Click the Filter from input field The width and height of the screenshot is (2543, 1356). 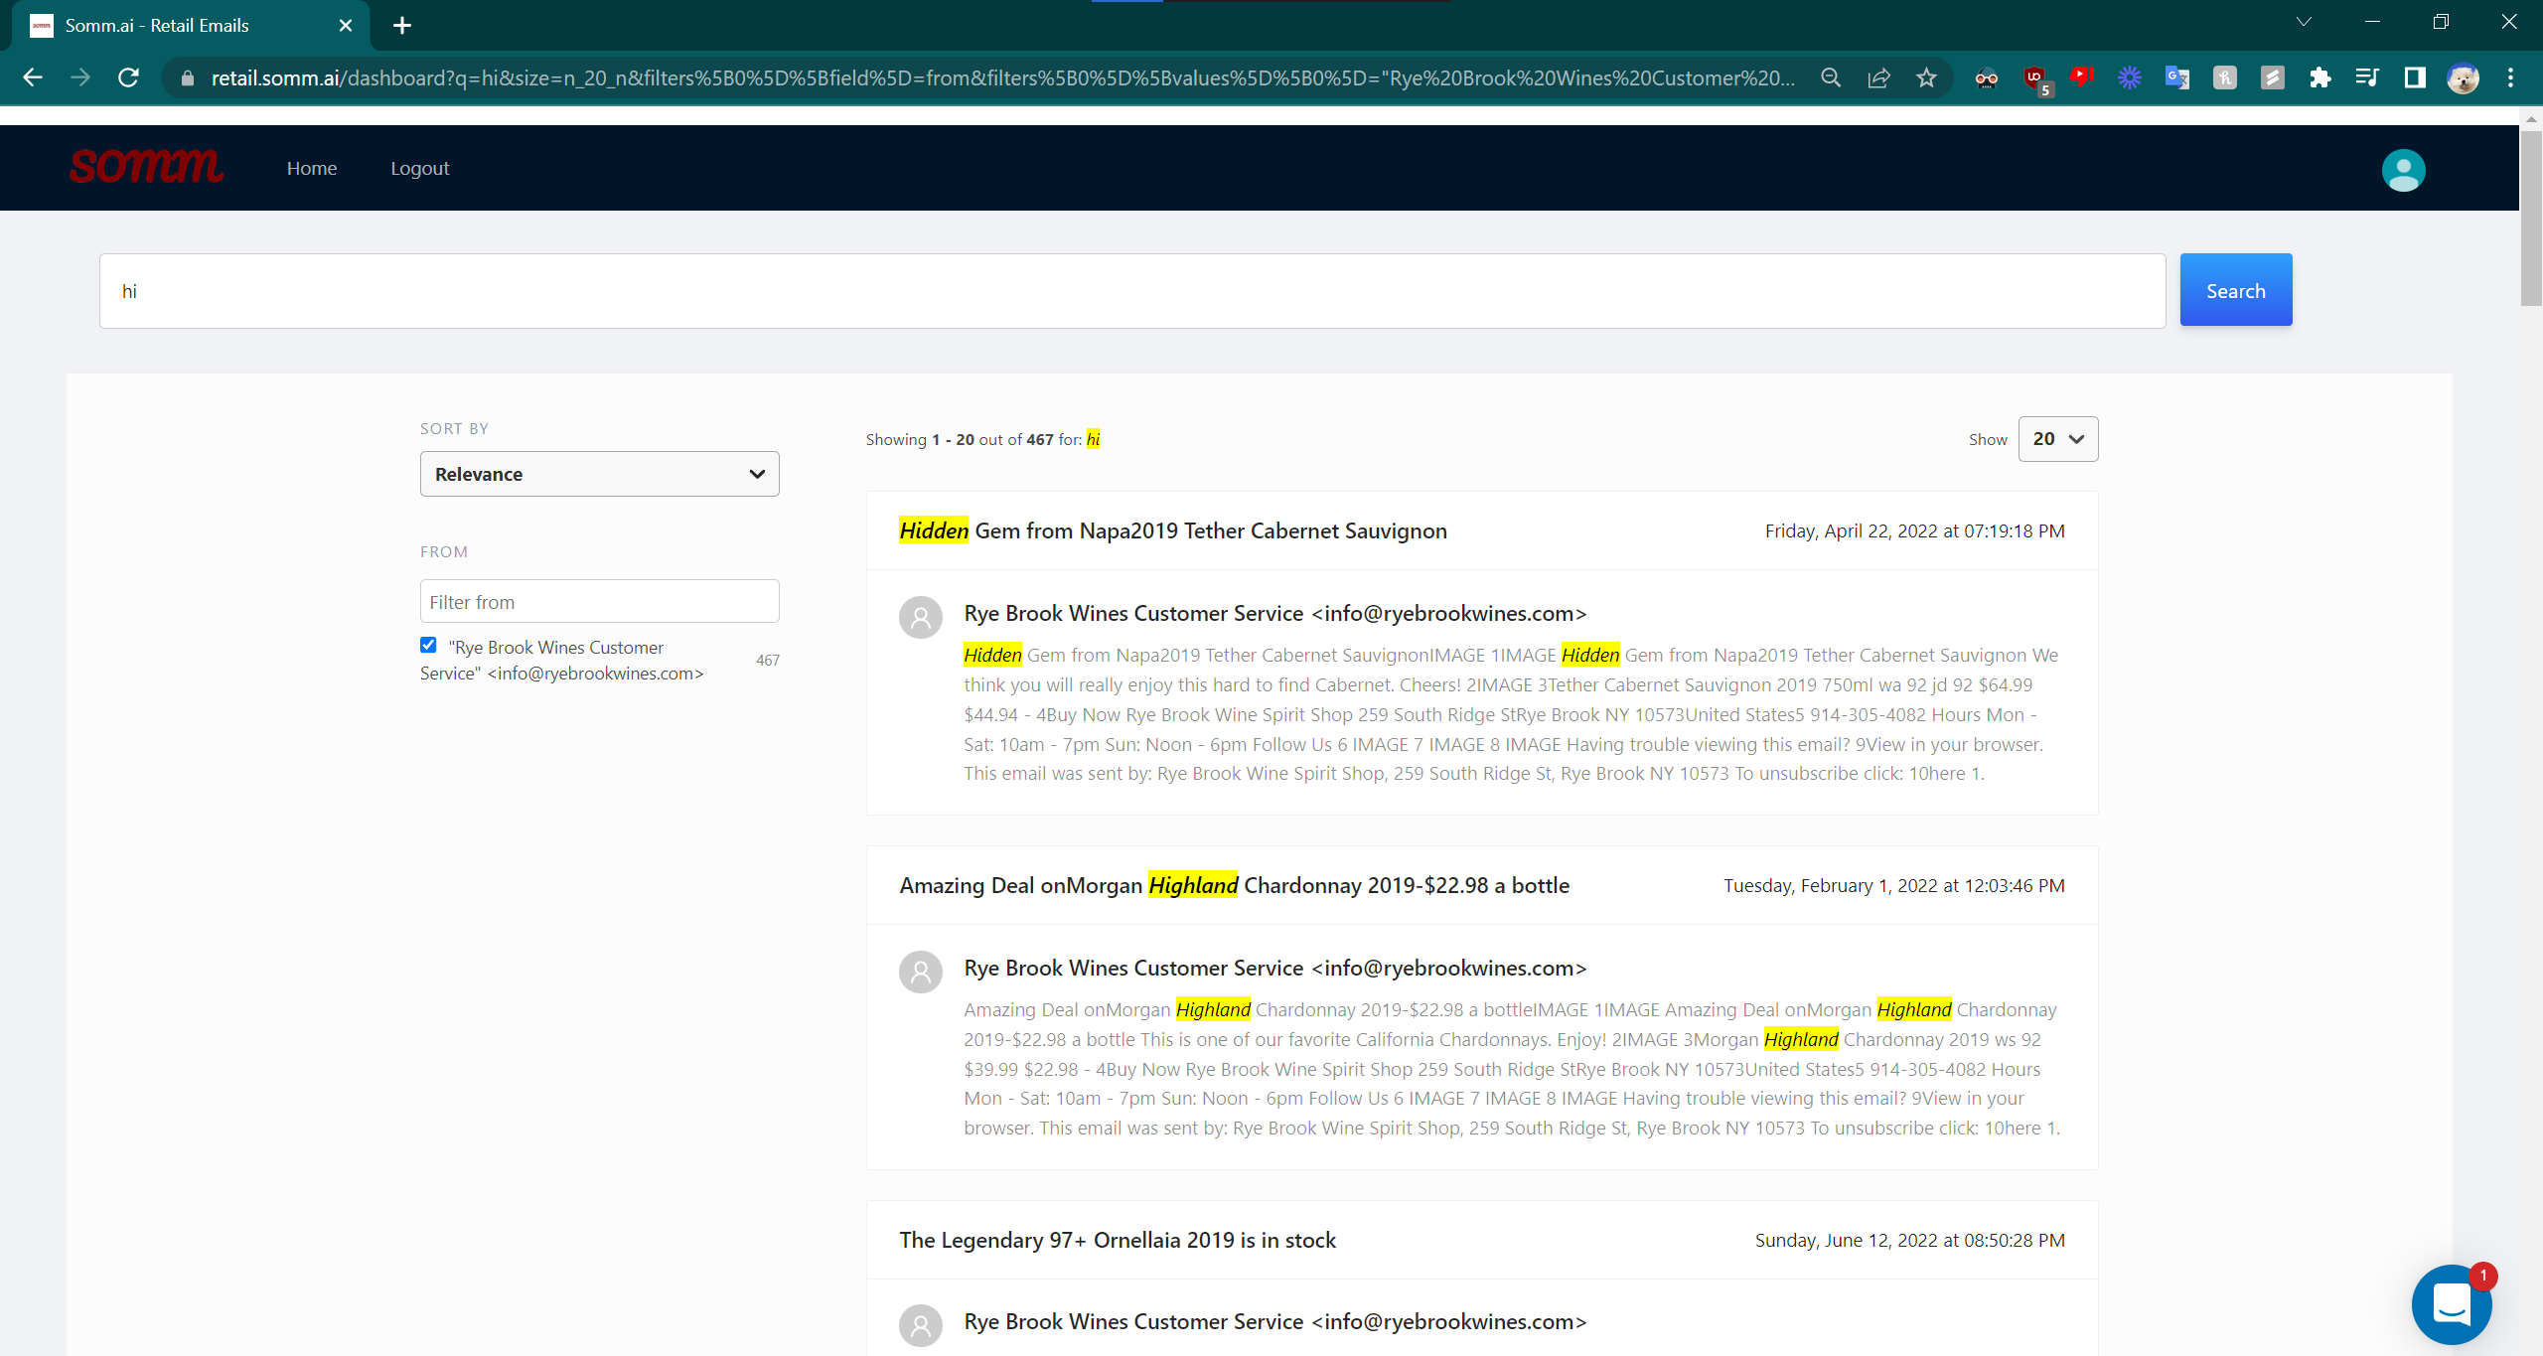599,601
